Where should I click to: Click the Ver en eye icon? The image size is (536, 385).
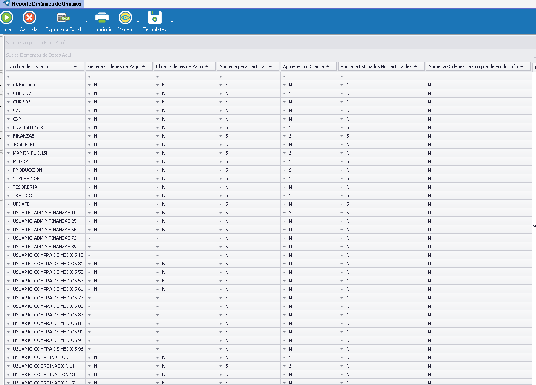coord(125,18)
